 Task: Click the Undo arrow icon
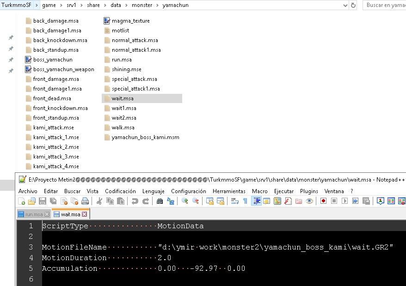tap(135, 201)
